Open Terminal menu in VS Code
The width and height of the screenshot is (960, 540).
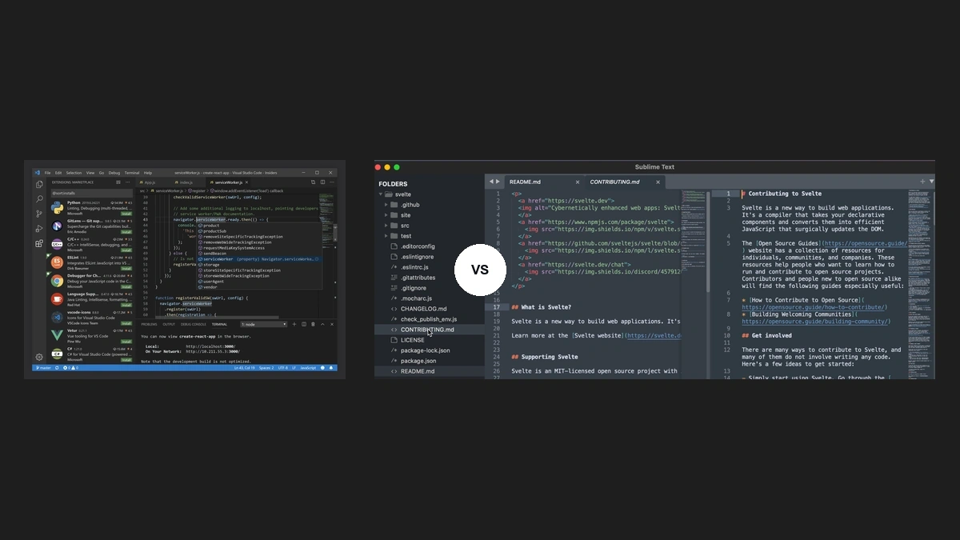click(132, 173)
